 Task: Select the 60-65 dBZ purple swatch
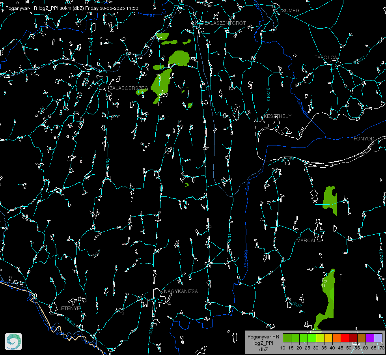[x=370, y=338]
